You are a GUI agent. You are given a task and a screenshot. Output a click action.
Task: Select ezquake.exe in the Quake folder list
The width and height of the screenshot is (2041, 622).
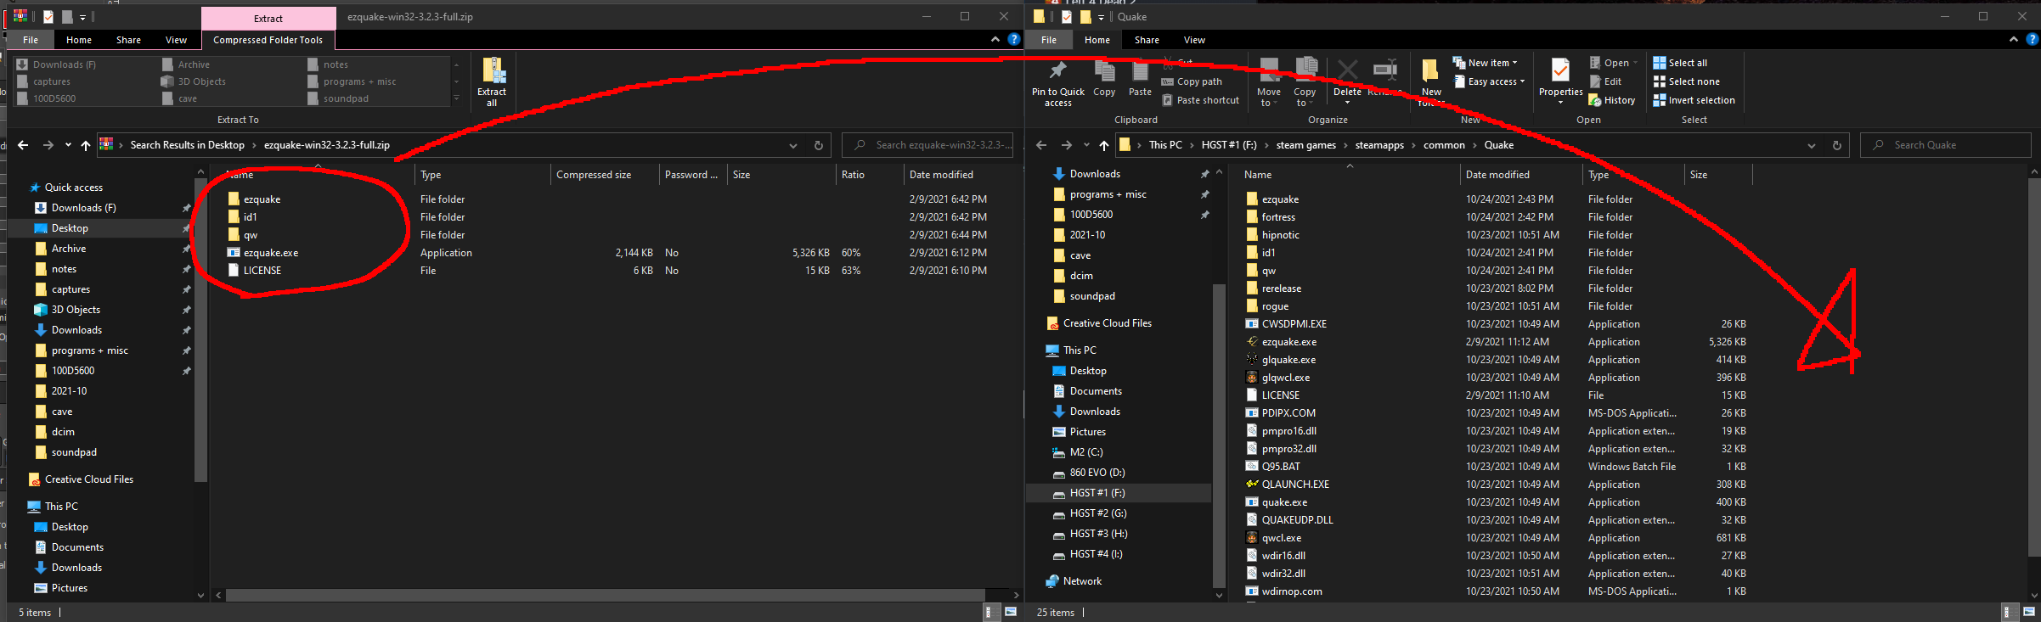1288,342
